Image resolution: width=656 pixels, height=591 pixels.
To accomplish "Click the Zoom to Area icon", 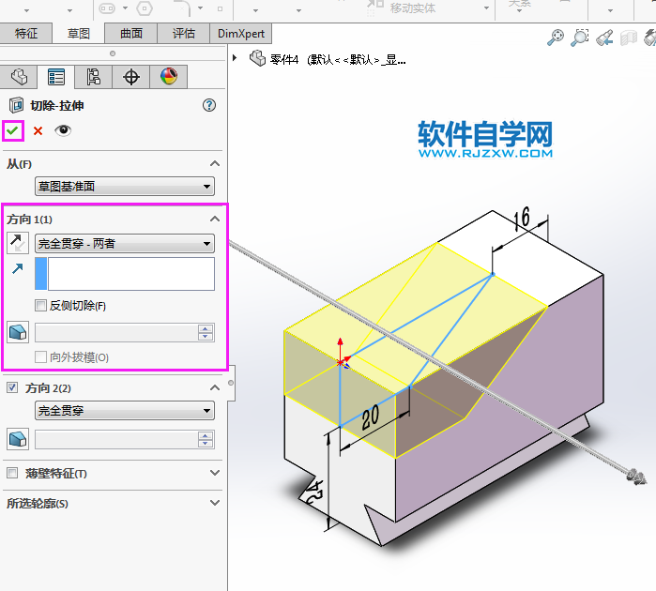I will (x=580, y=38).
